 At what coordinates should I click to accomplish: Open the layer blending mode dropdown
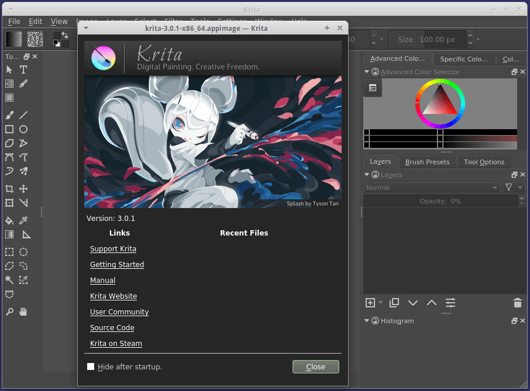pos(432,188)
